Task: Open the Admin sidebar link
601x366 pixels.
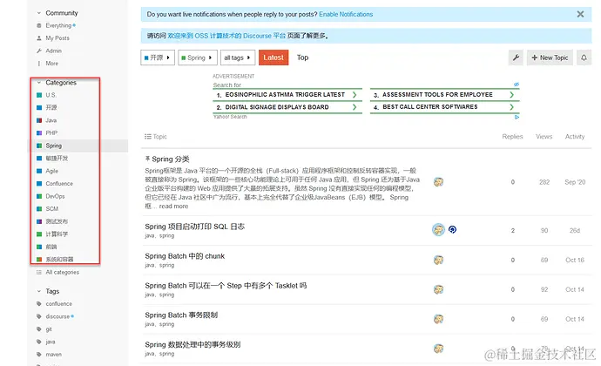Action: point(53,51)
